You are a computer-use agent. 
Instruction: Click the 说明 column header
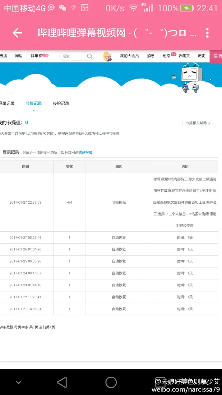click(x=185, y=167)
